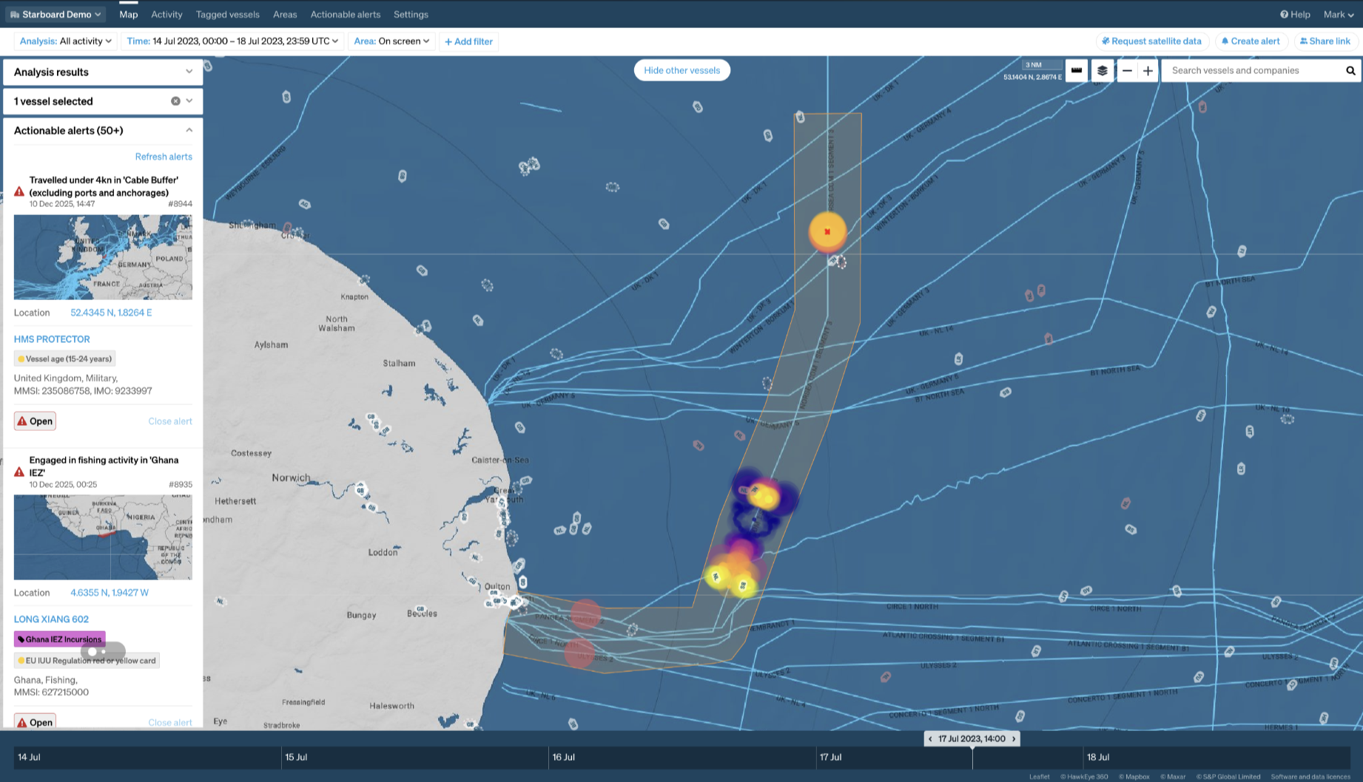1363x782 pixels.
Task: Step timeline forward with right arrow
Action: [1014, 738]
